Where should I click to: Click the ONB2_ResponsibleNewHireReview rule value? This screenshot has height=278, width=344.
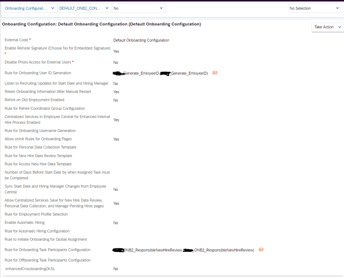coord(183,250)
